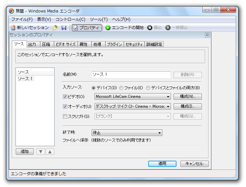Click the 構成(I)... audio configure button
Screen dimensions: 246x187
coord(188,106)
